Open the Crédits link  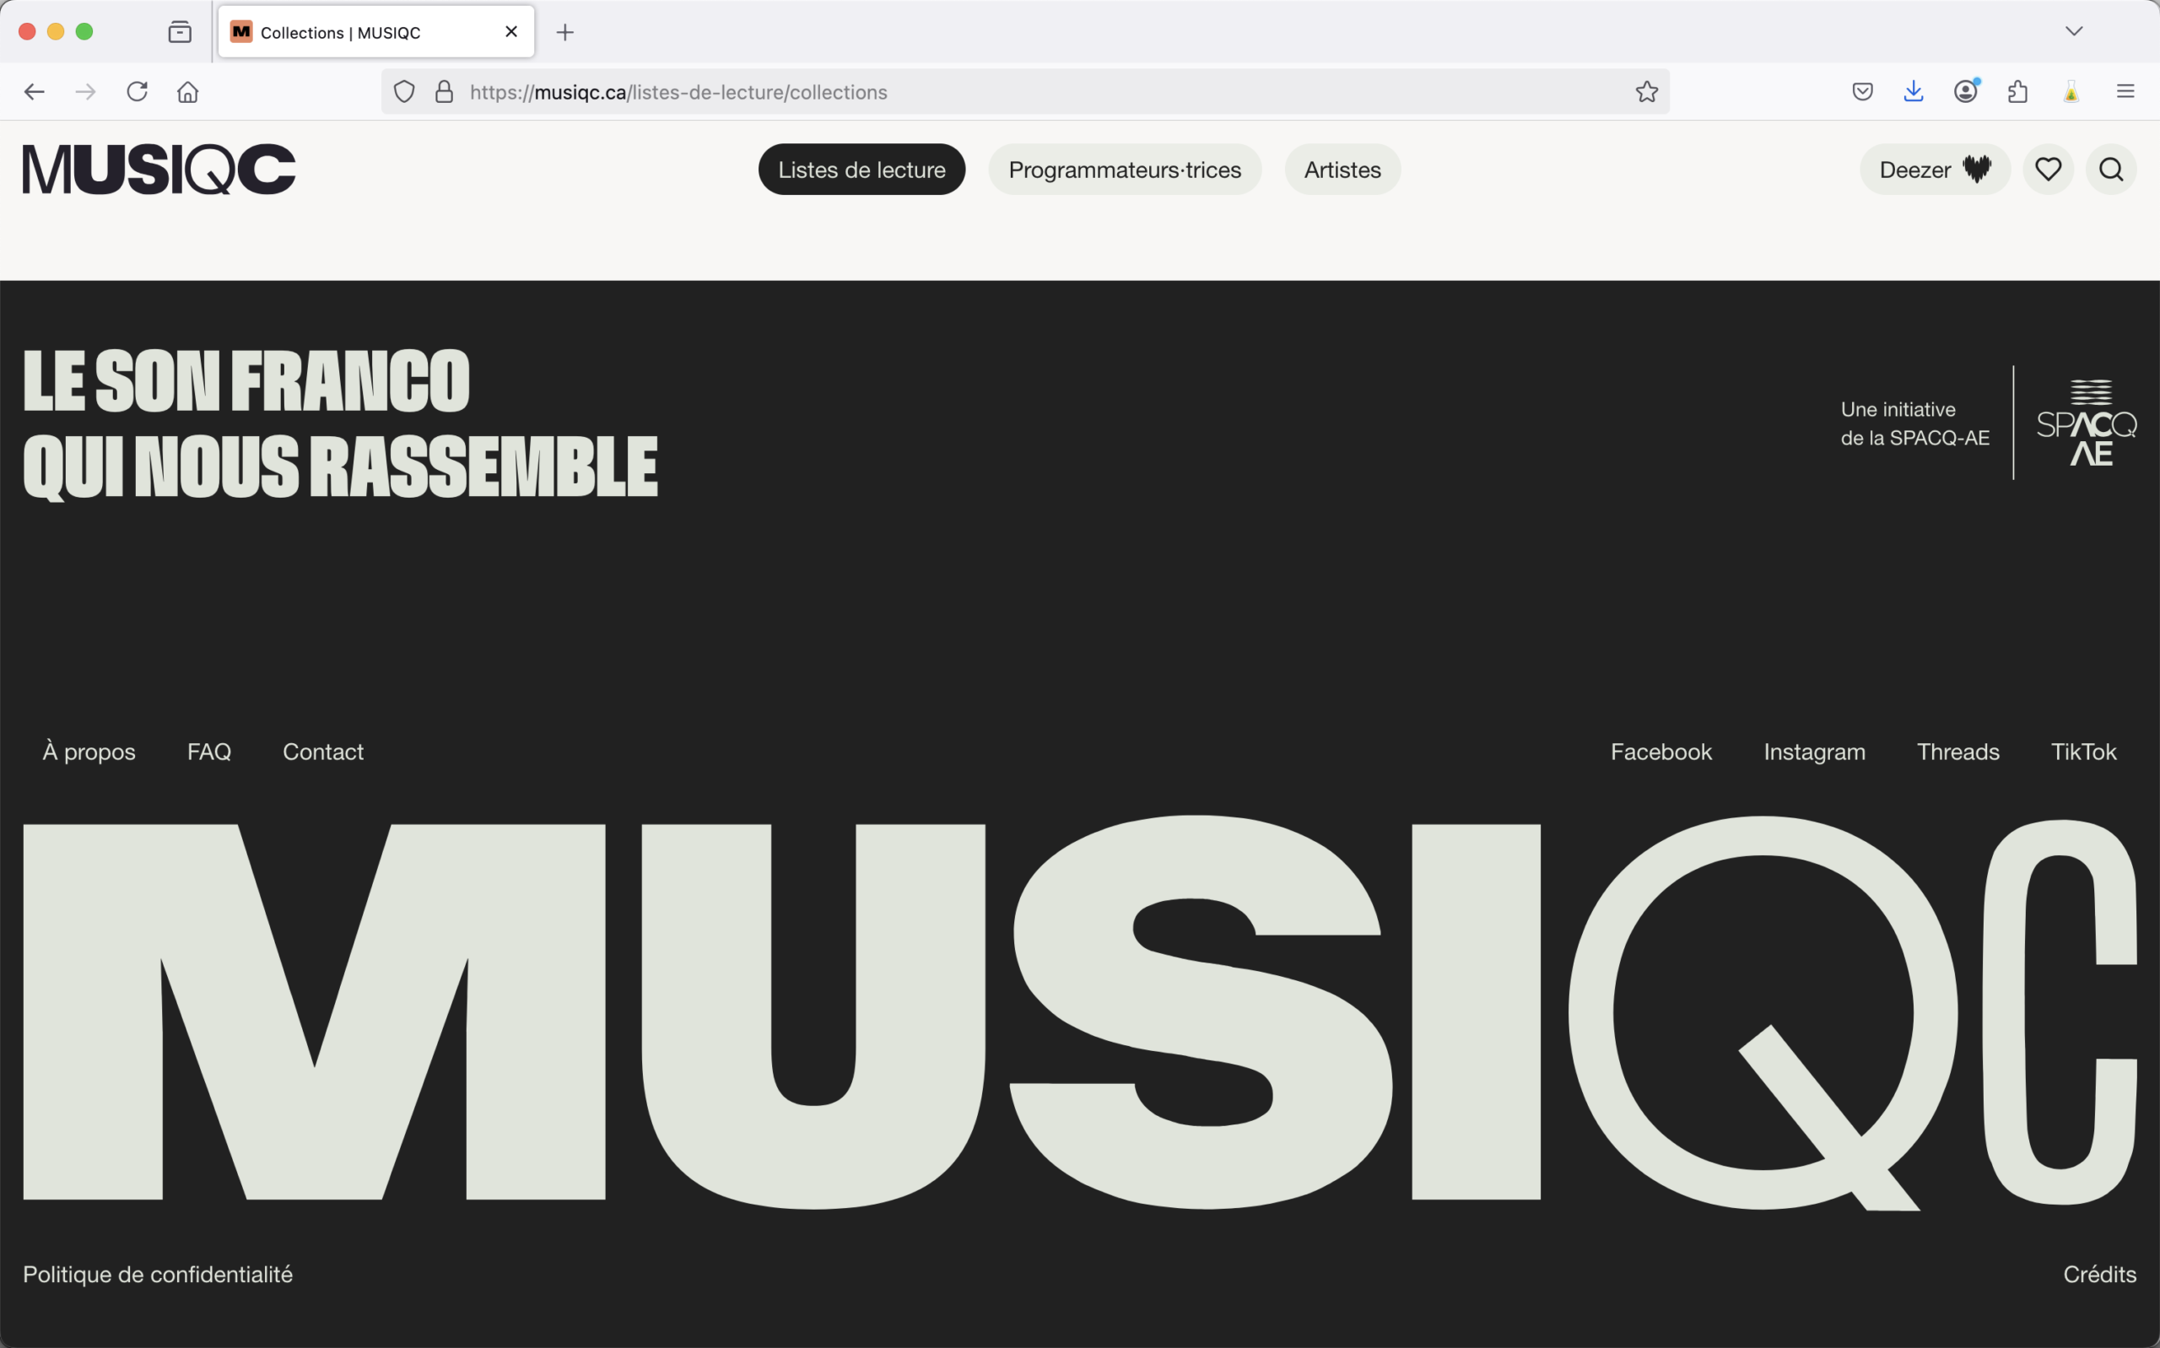(x=2099, y=1274)
